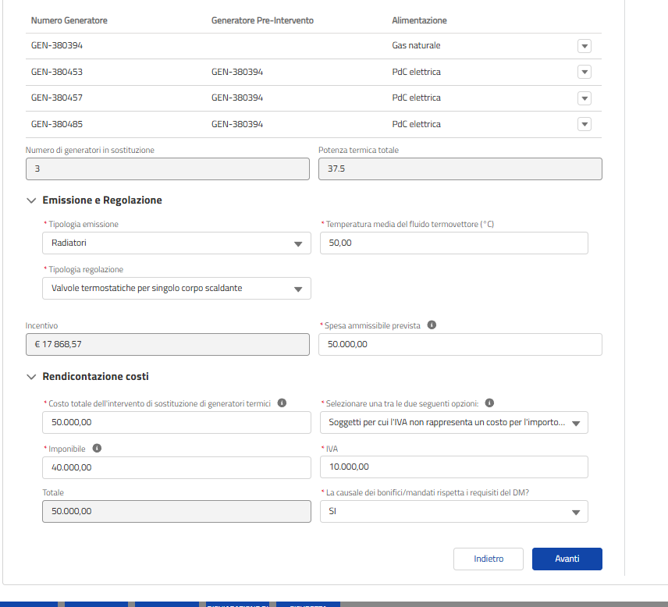Focus the Spesa ammissibile prevista field
The image size is (668, 607).
[460, 345]
